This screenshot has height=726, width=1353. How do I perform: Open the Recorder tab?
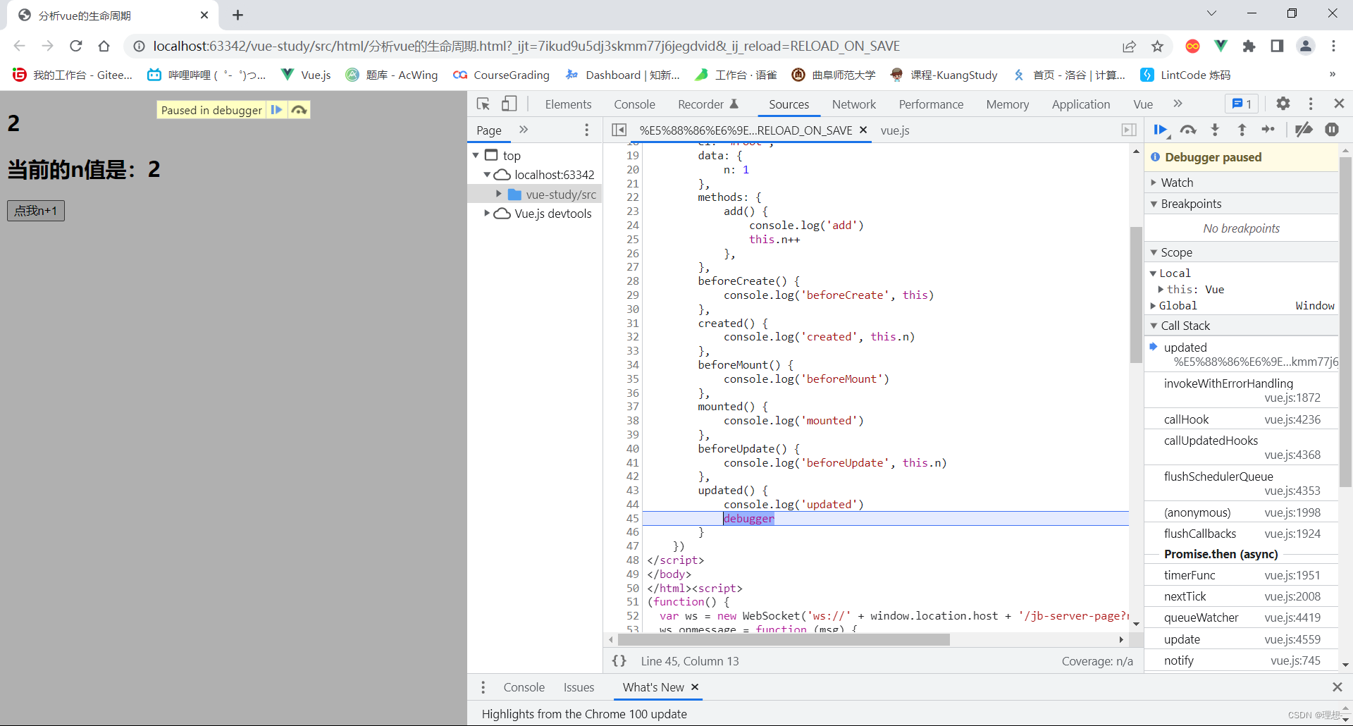pyautogui.click(x=708, y=104)
